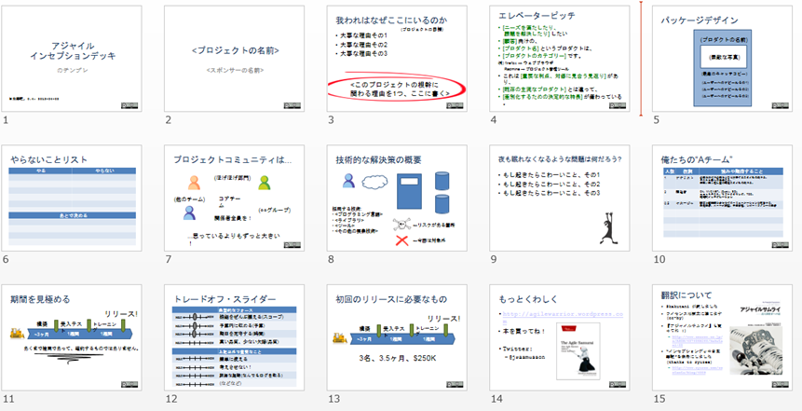The height and width of the screenshot is (411, 802).
Task: Open the agilewarrior.wordpress.com link
Action: (564, 318)
